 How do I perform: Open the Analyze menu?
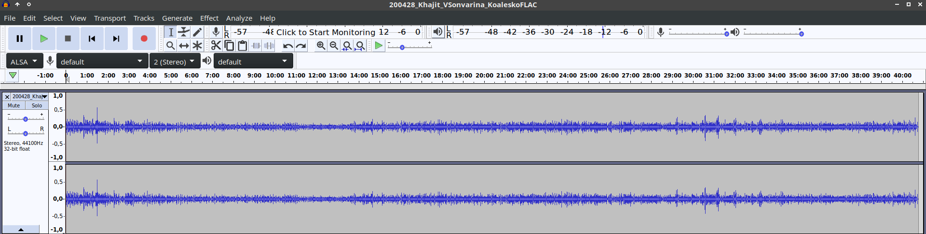pyautogui.click(x=239, y=18)
